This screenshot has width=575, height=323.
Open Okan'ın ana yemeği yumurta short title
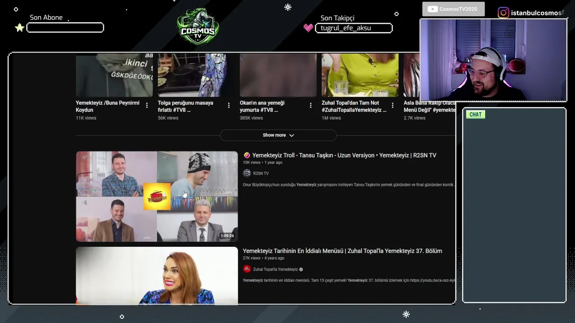[x=262, y=106]
